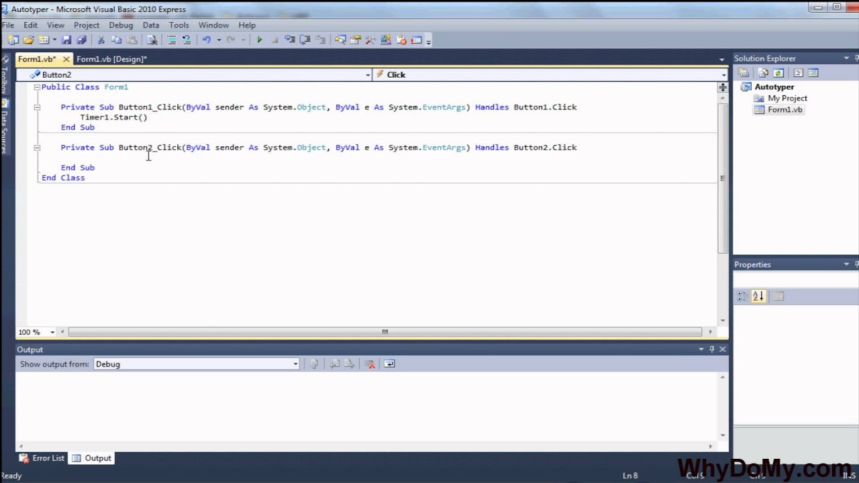Toggle Word Wrap in Output panel
Screen dimensions: 859x483
[x=389, y=364]
